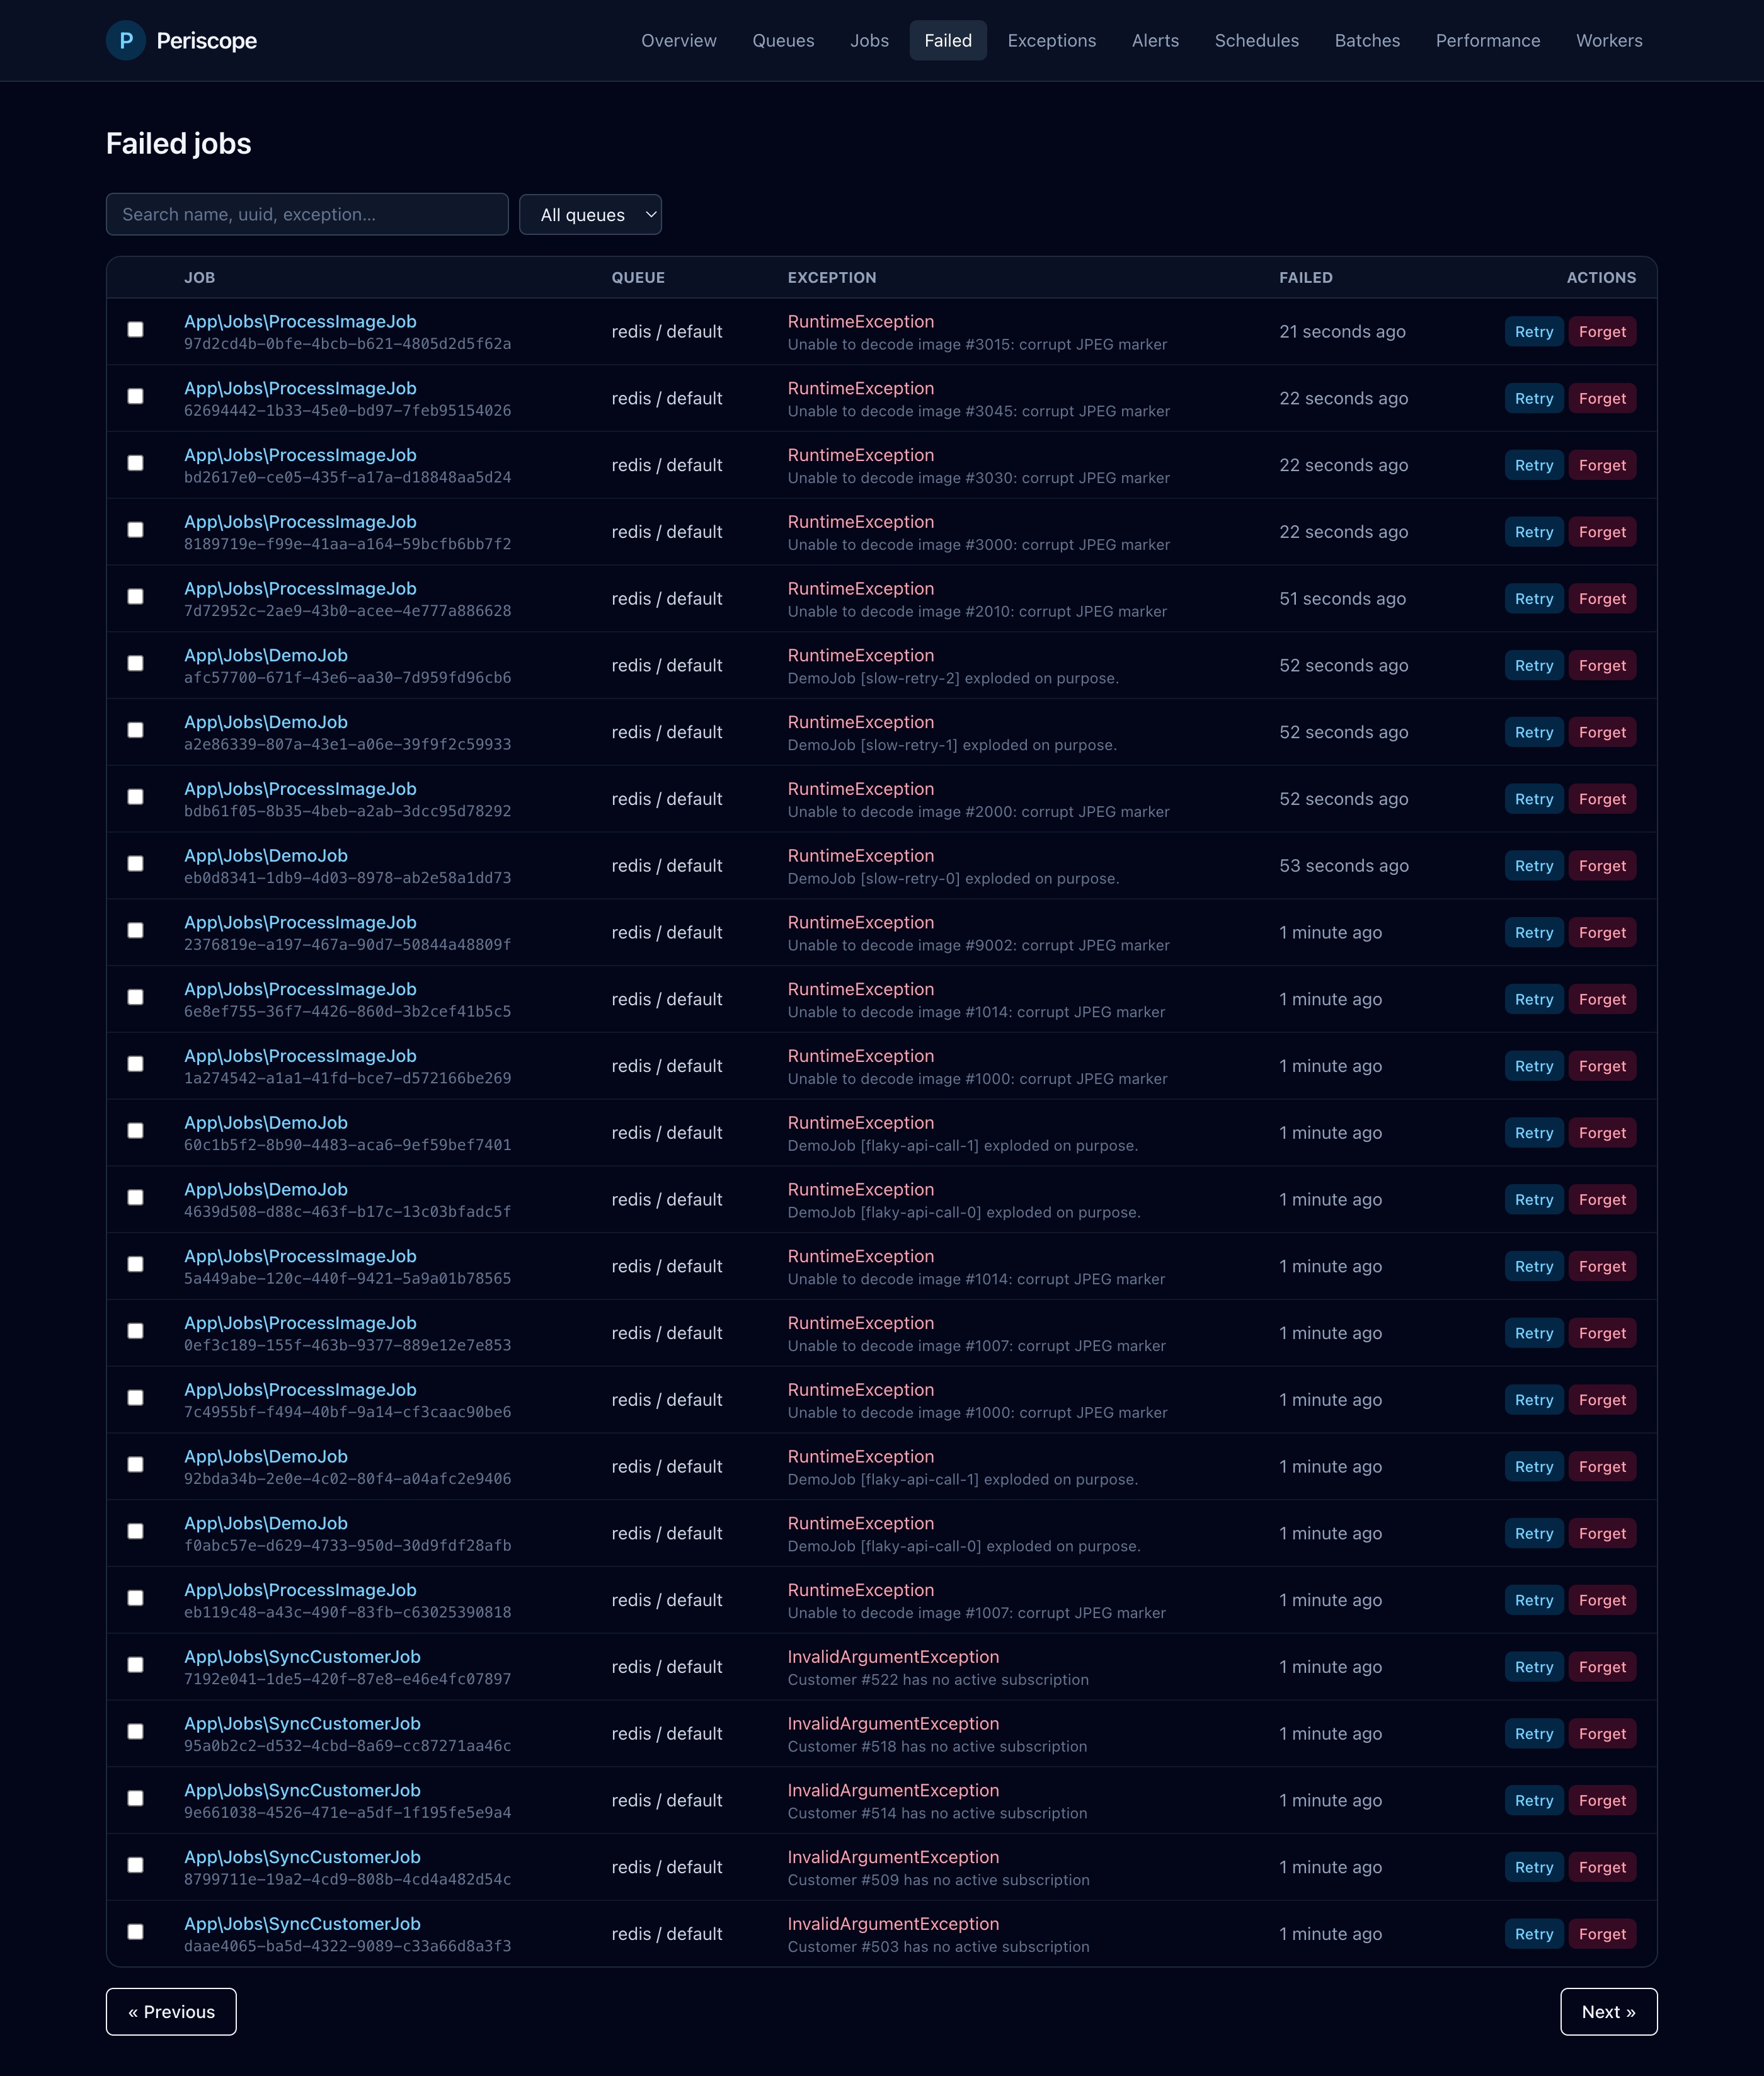Click "DemoJob [flaky-api-call-0] exploded on purpose." in 4639d508 row
The image size is (1764, 2076).
pos(964,1212)
